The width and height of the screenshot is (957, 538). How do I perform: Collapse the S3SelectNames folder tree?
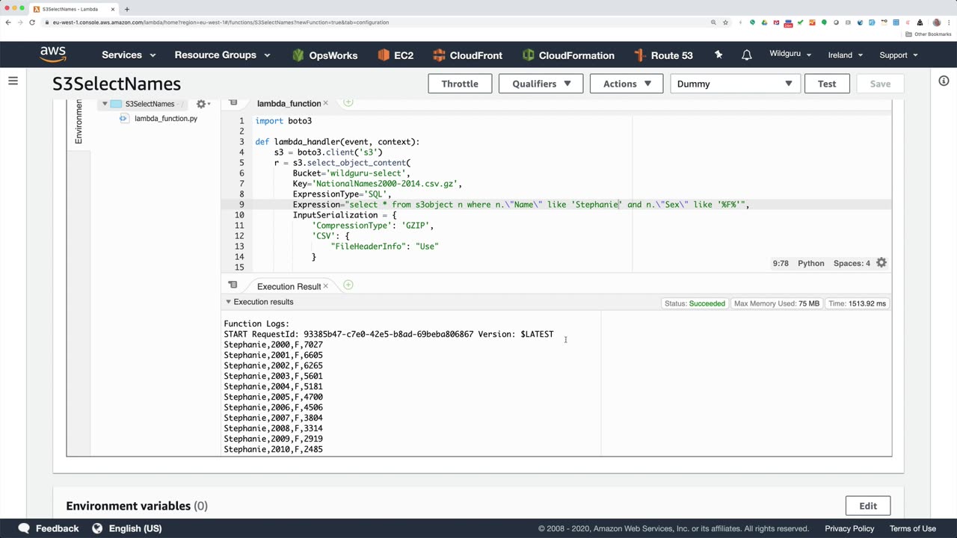tap(105, 104)
